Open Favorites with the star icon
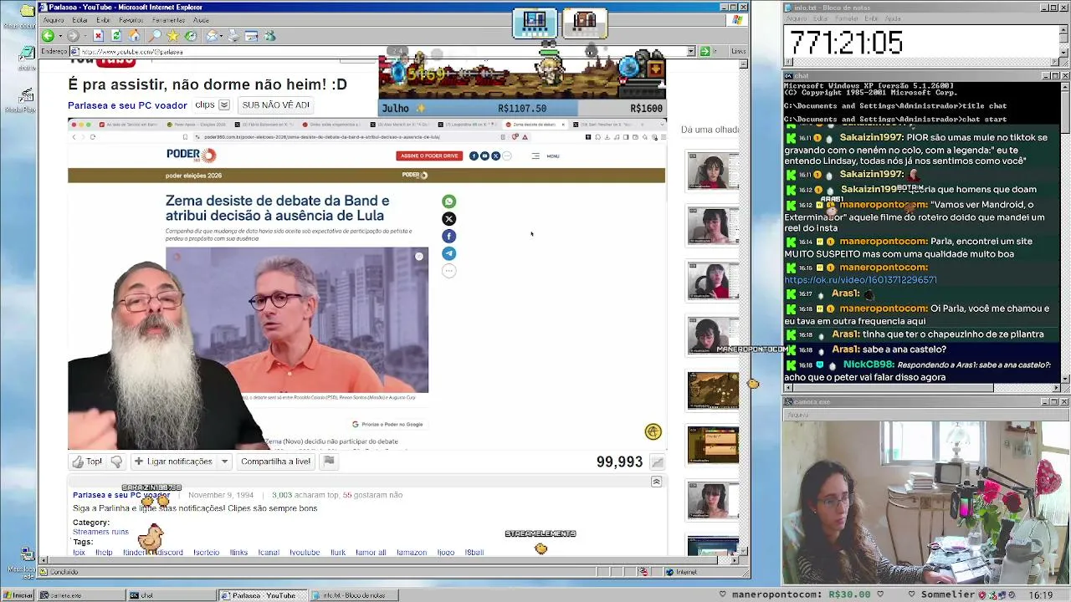 coord(172,36)
